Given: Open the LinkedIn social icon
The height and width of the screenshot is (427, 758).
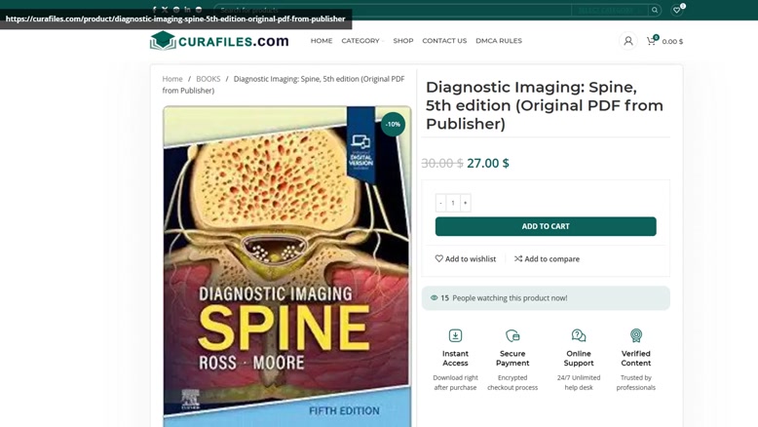Looking at the screenshot, I should click(x=187, y=9).
